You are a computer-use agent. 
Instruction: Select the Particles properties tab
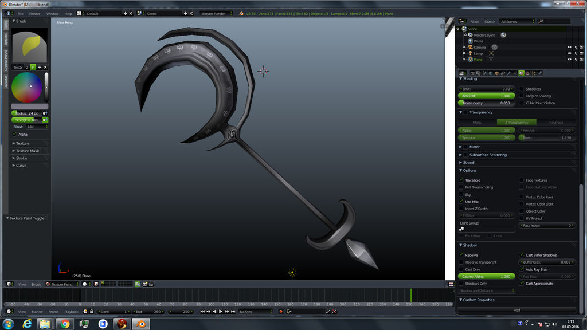(x=533, y=73)
